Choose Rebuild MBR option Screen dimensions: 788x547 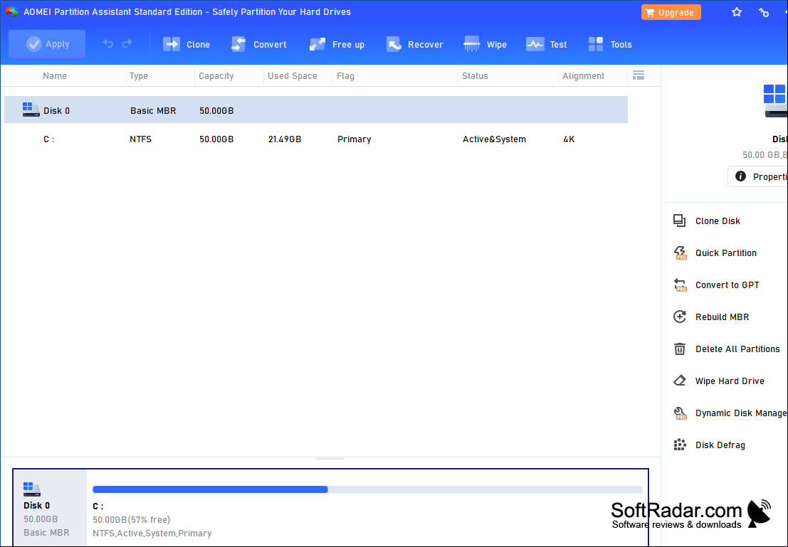click(x=723, y=317)
